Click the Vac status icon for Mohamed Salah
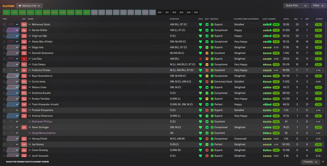The width and height of the screenshot is (327, 166). 24,24
